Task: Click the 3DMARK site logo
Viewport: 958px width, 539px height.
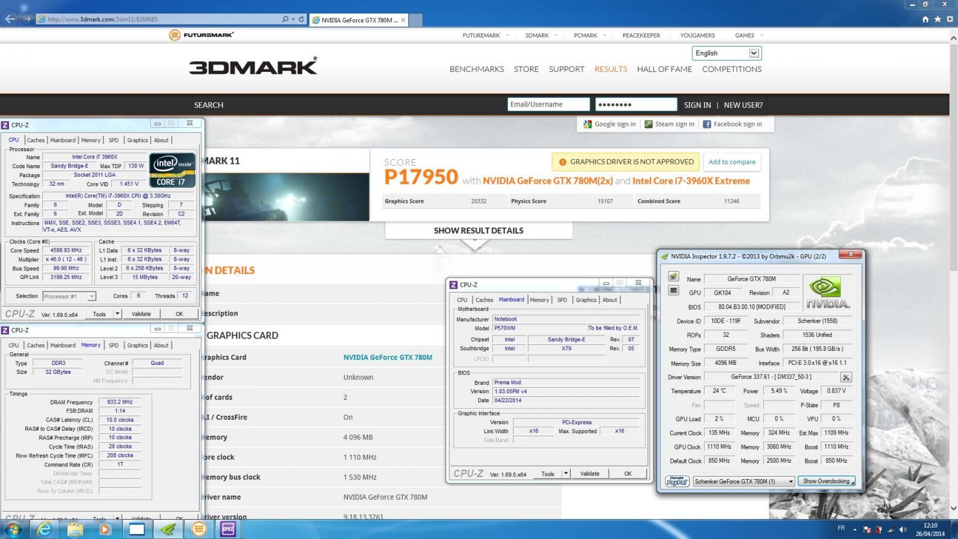Action: coord(253,65)
